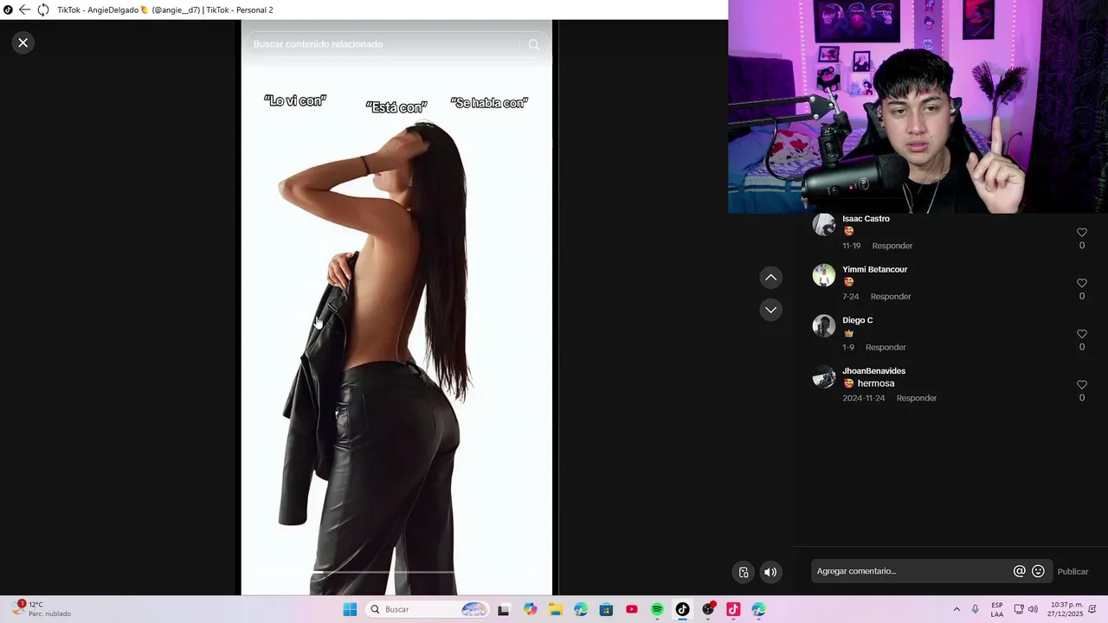Switch the ESP LAA keyboard language
The height and width of the screenshot is (623, 1108).
(x=997, y=609)
